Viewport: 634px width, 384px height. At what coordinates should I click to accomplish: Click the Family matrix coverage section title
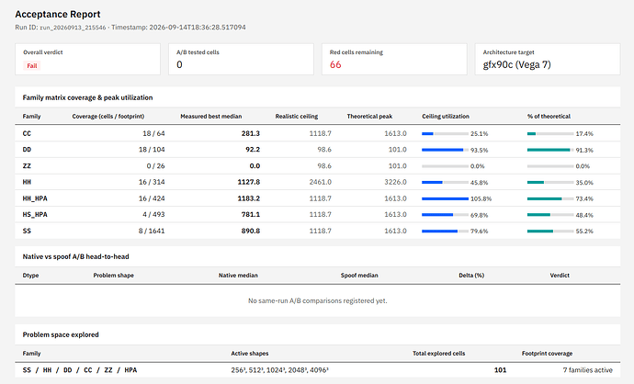(87, 97)
